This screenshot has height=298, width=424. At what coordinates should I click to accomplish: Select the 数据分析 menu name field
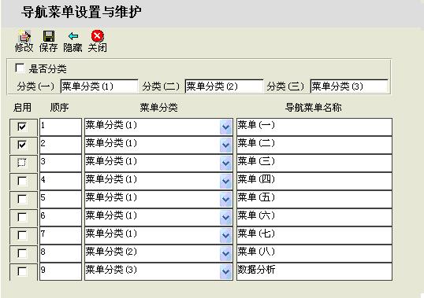(314, 271)
